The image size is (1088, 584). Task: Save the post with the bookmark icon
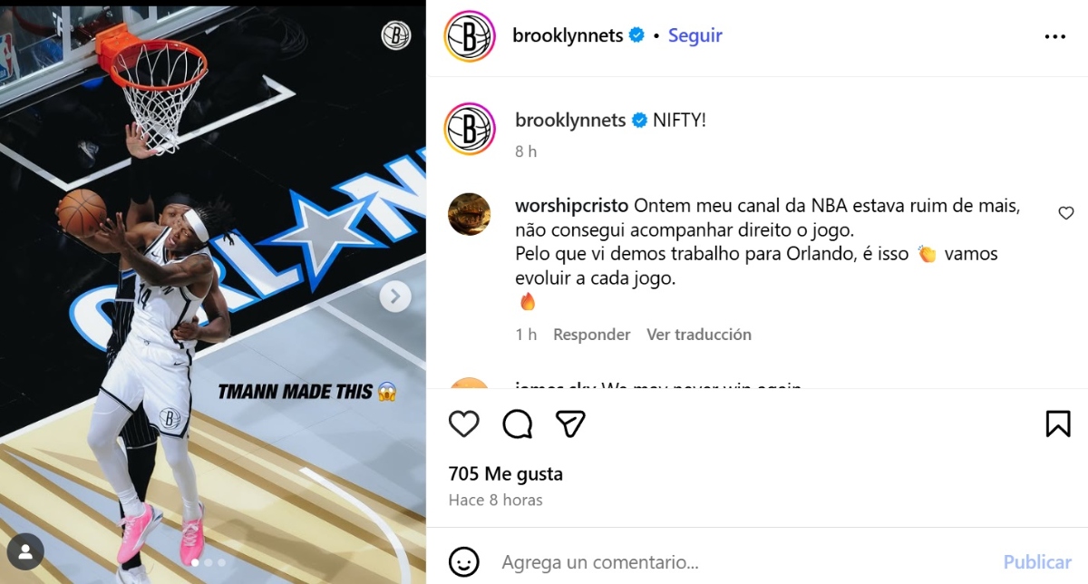tap(1058, 423)
